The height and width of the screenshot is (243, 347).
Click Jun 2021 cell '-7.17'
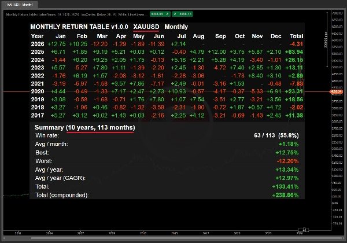[157, 84]
